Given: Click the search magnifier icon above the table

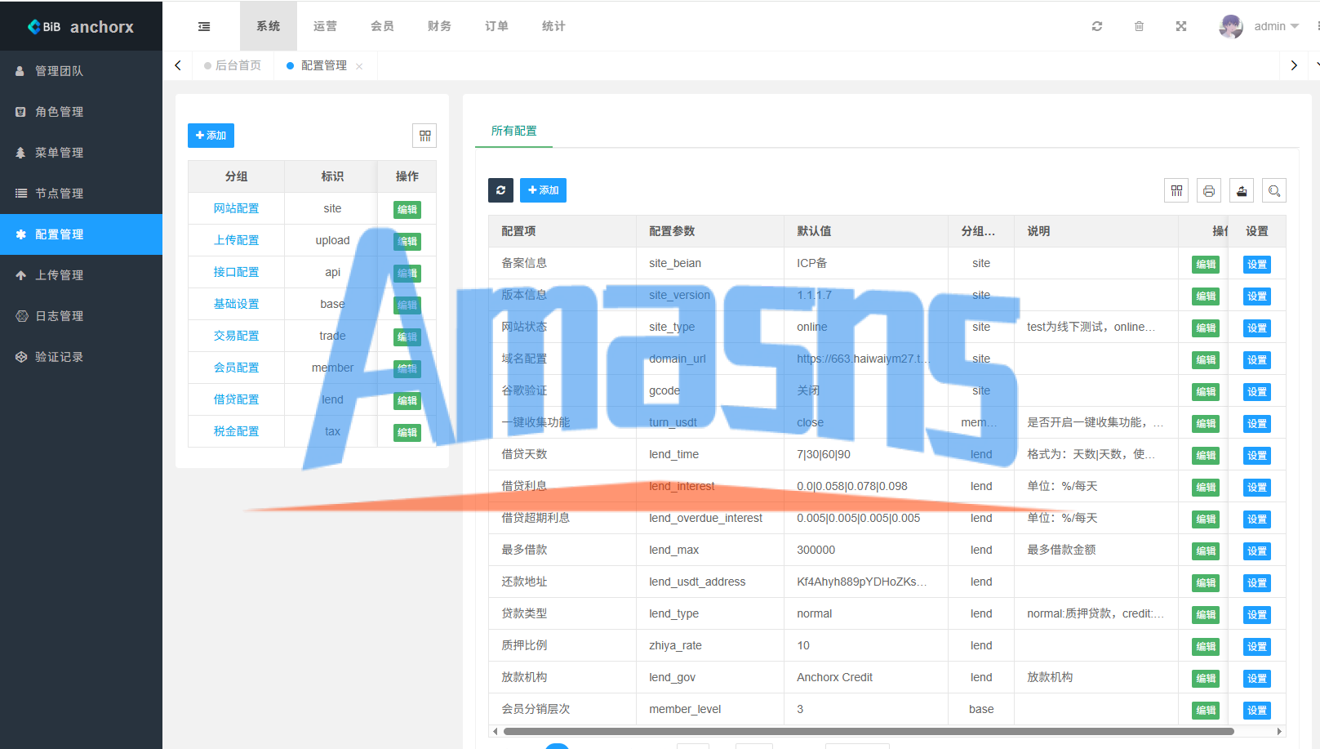Looking at the screenshot, I should click(1274, 191).
